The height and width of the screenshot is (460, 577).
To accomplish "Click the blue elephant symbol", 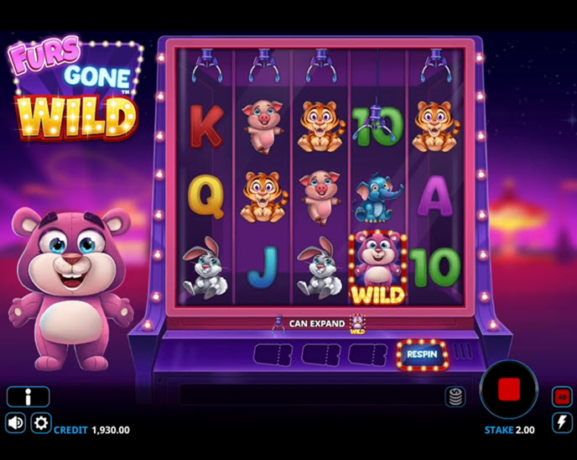I will coord(377,198).
